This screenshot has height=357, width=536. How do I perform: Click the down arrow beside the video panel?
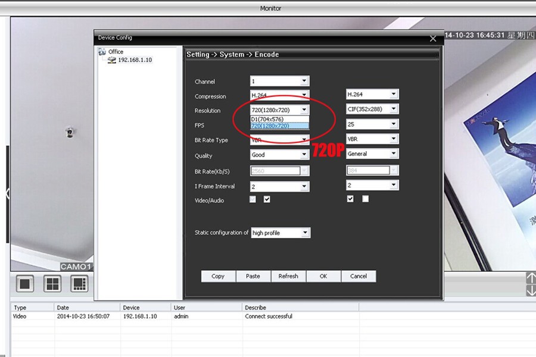531,291
